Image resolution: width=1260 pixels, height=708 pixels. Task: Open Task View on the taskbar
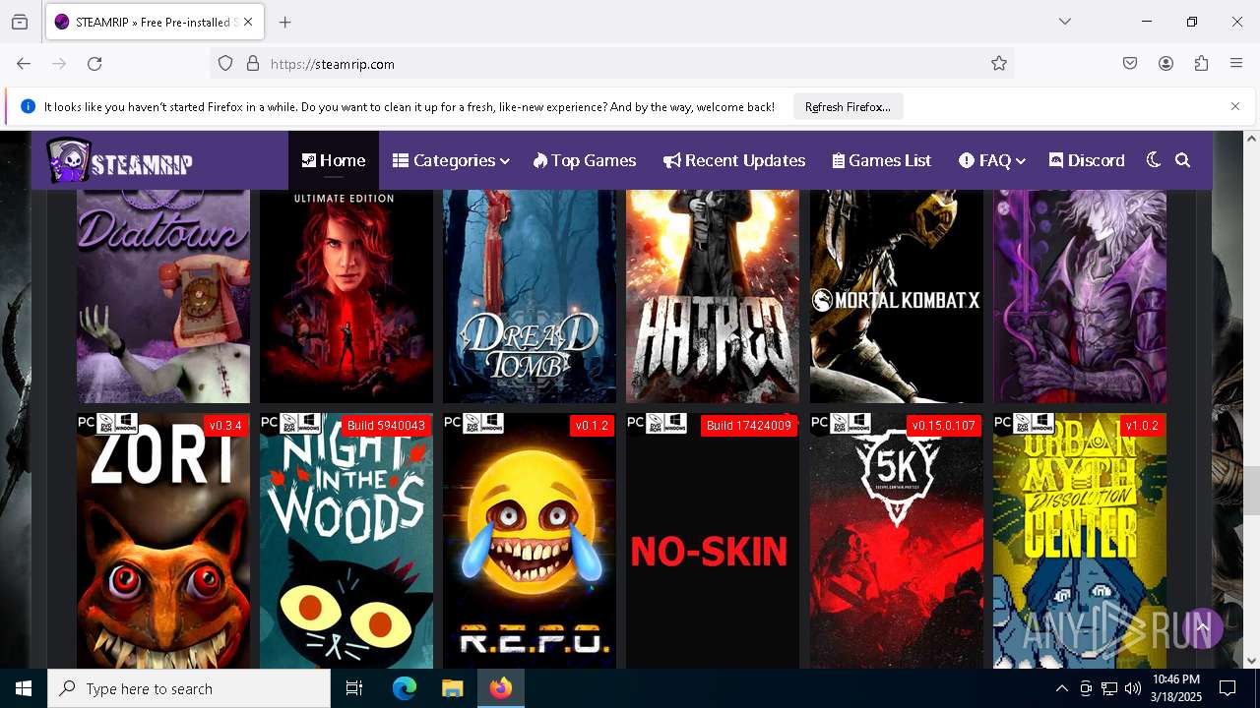[354, 688]
